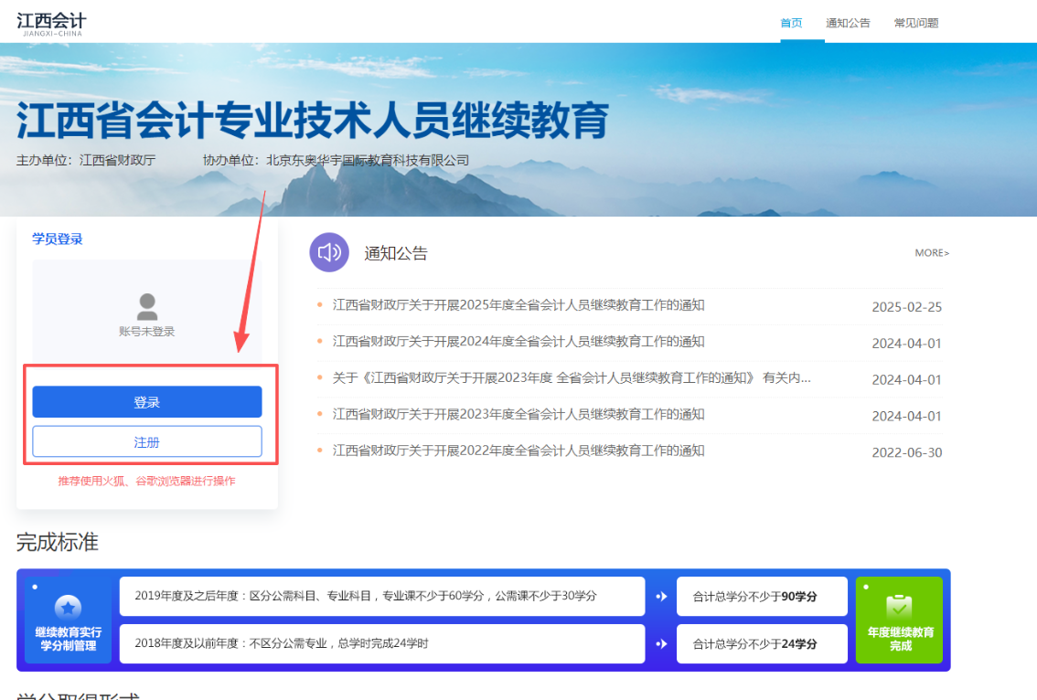Click the 通知公告 speaker icon

[329, 252]
